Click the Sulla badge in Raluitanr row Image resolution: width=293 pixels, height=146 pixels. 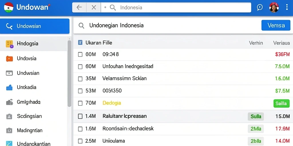(x=256, y=117)
